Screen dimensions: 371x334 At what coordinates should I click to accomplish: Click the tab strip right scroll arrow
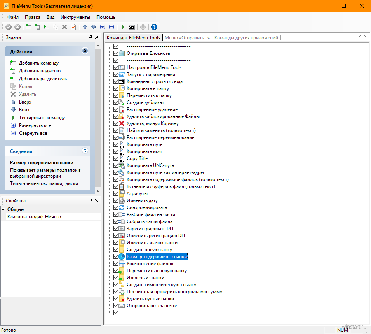365,37
